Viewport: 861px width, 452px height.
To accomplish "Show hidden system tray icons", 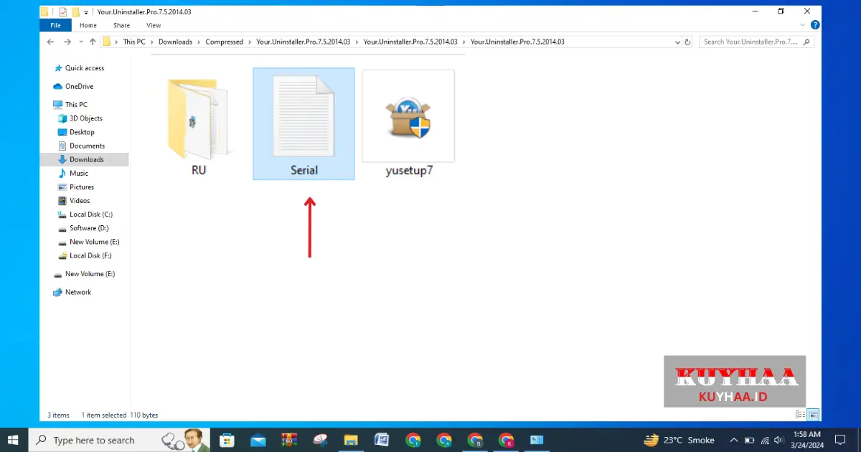I will (734, 440).
